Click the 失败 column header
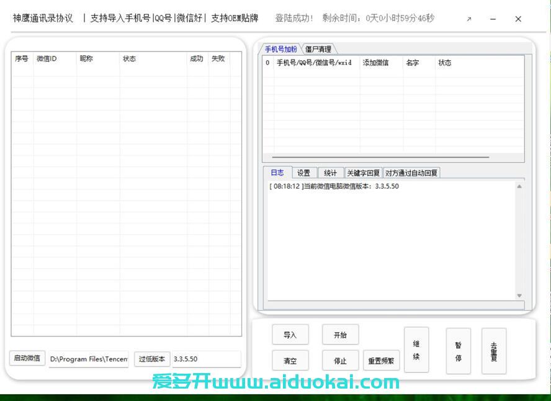This screenshot has height=401, width=551. click(x=218, y=59)
